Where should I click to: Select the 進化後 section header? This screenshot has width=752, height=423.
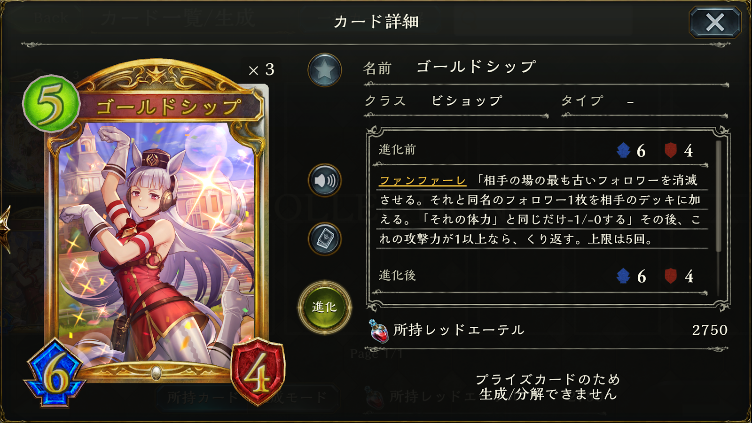(397, 276)
